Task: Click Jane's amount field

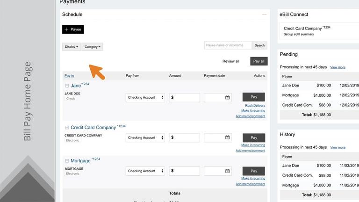Action: click(184, 98)
